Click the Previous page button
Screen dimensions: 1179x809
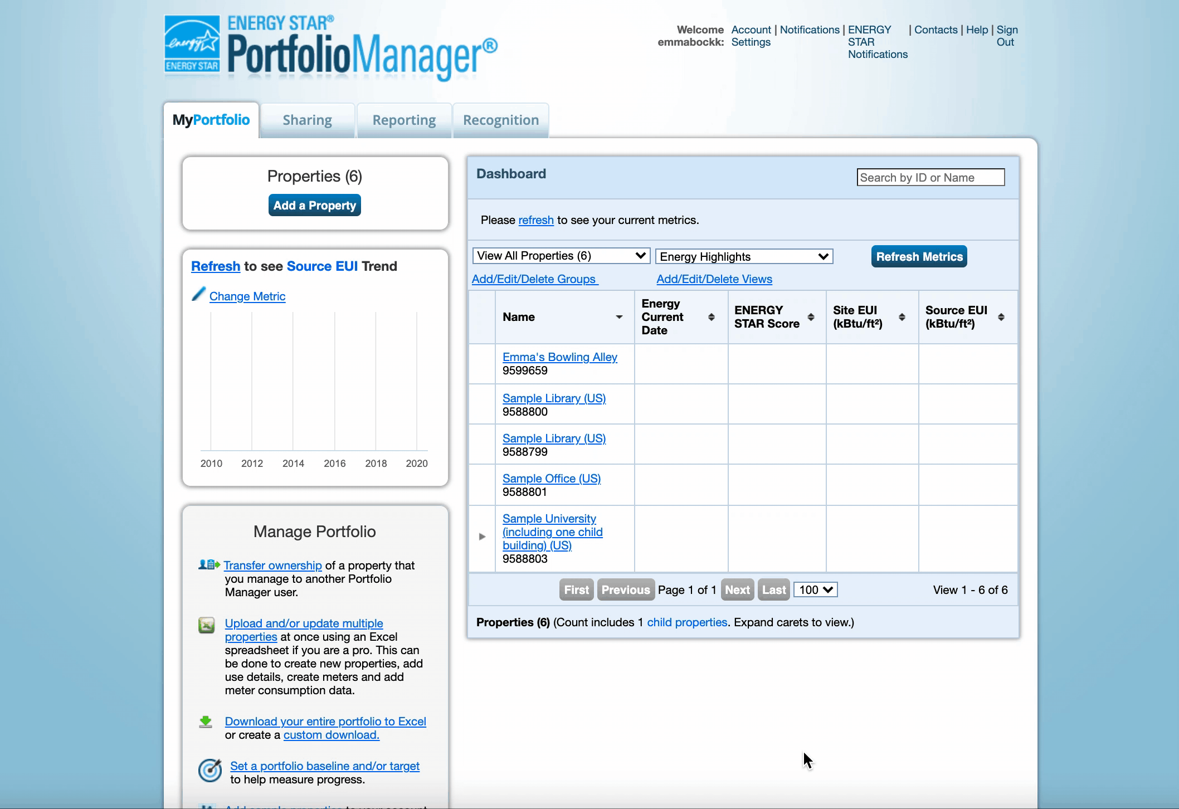coord(626,589)
